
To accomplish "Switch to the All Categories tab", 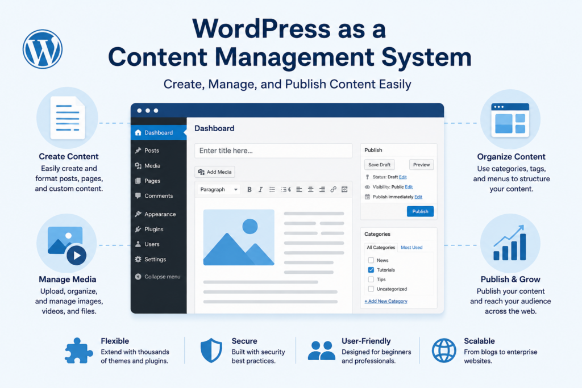I will [x=381, y=248].
